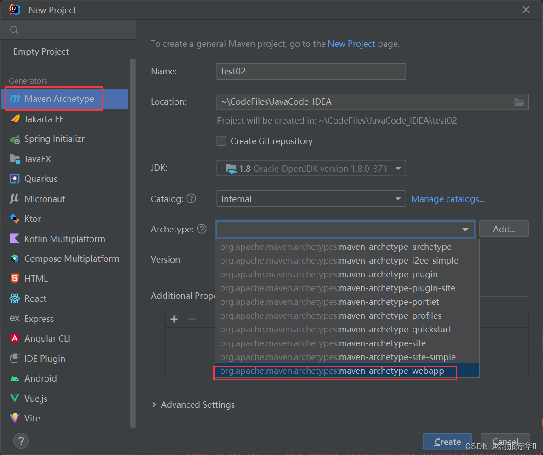
Task: Choose maven-archetype-plugin-site entry
Action: point(347,288)
